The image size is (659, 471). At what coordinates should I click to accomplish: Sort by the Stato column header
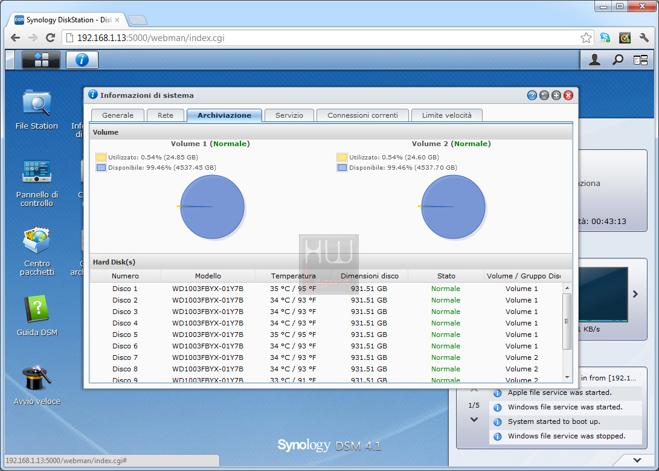446,275
